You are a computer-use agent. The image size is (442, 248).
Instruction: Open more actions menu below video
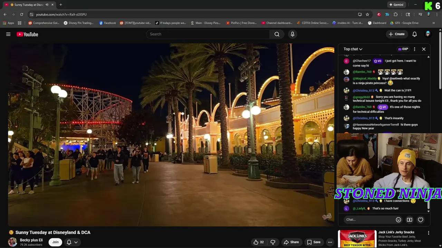coord(330,242)
